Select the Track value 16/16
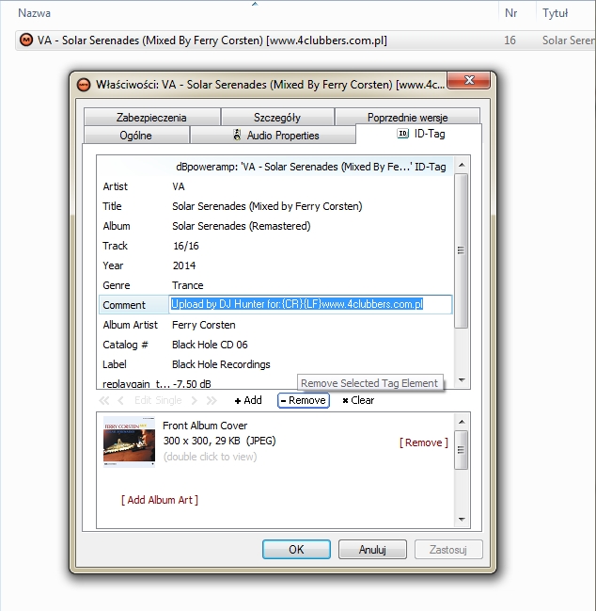The width and height of the screenshot is (596, 611). (x=186, y=246)
